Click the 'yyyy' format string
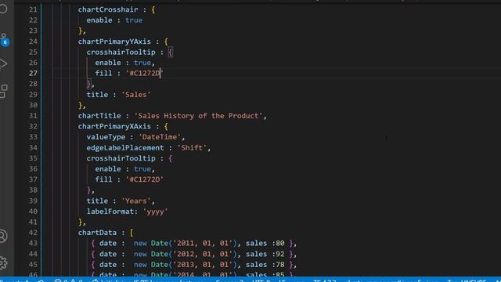Viewport: 501px width, 282px height. pos(155,211)
